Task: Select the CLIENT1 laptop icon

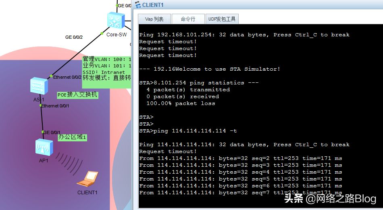Action: 87,179
